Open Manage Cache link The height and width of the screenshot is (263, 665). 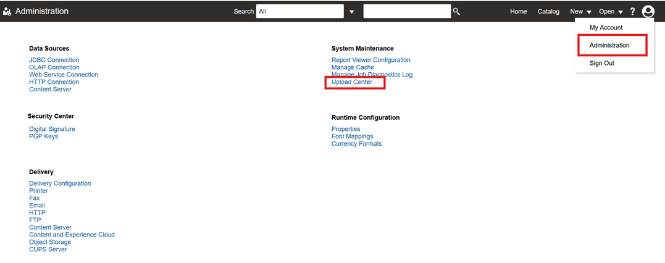[353, 67]
